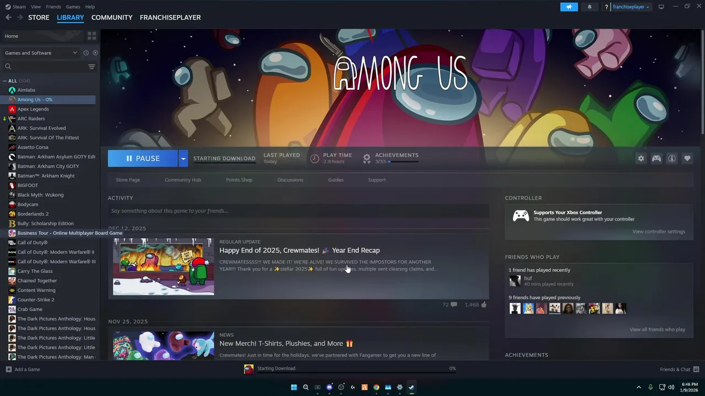Click the volume icon in system tray
The height and width of the screenshot is (396, 705).
[x=671, y=387]
